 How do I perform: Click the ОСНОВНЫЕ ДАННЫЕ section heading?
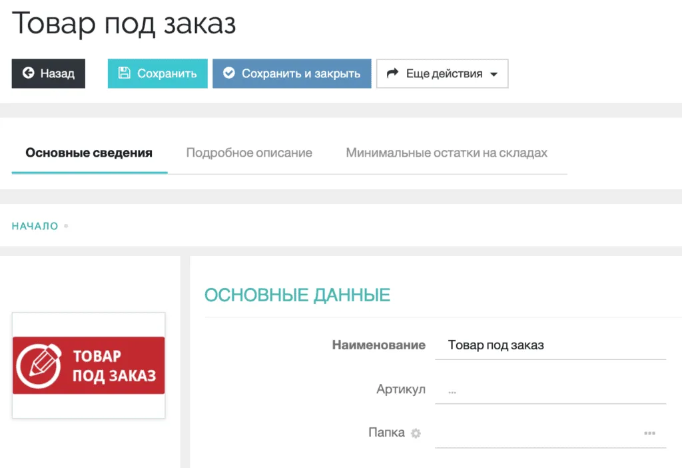(298, 295)
